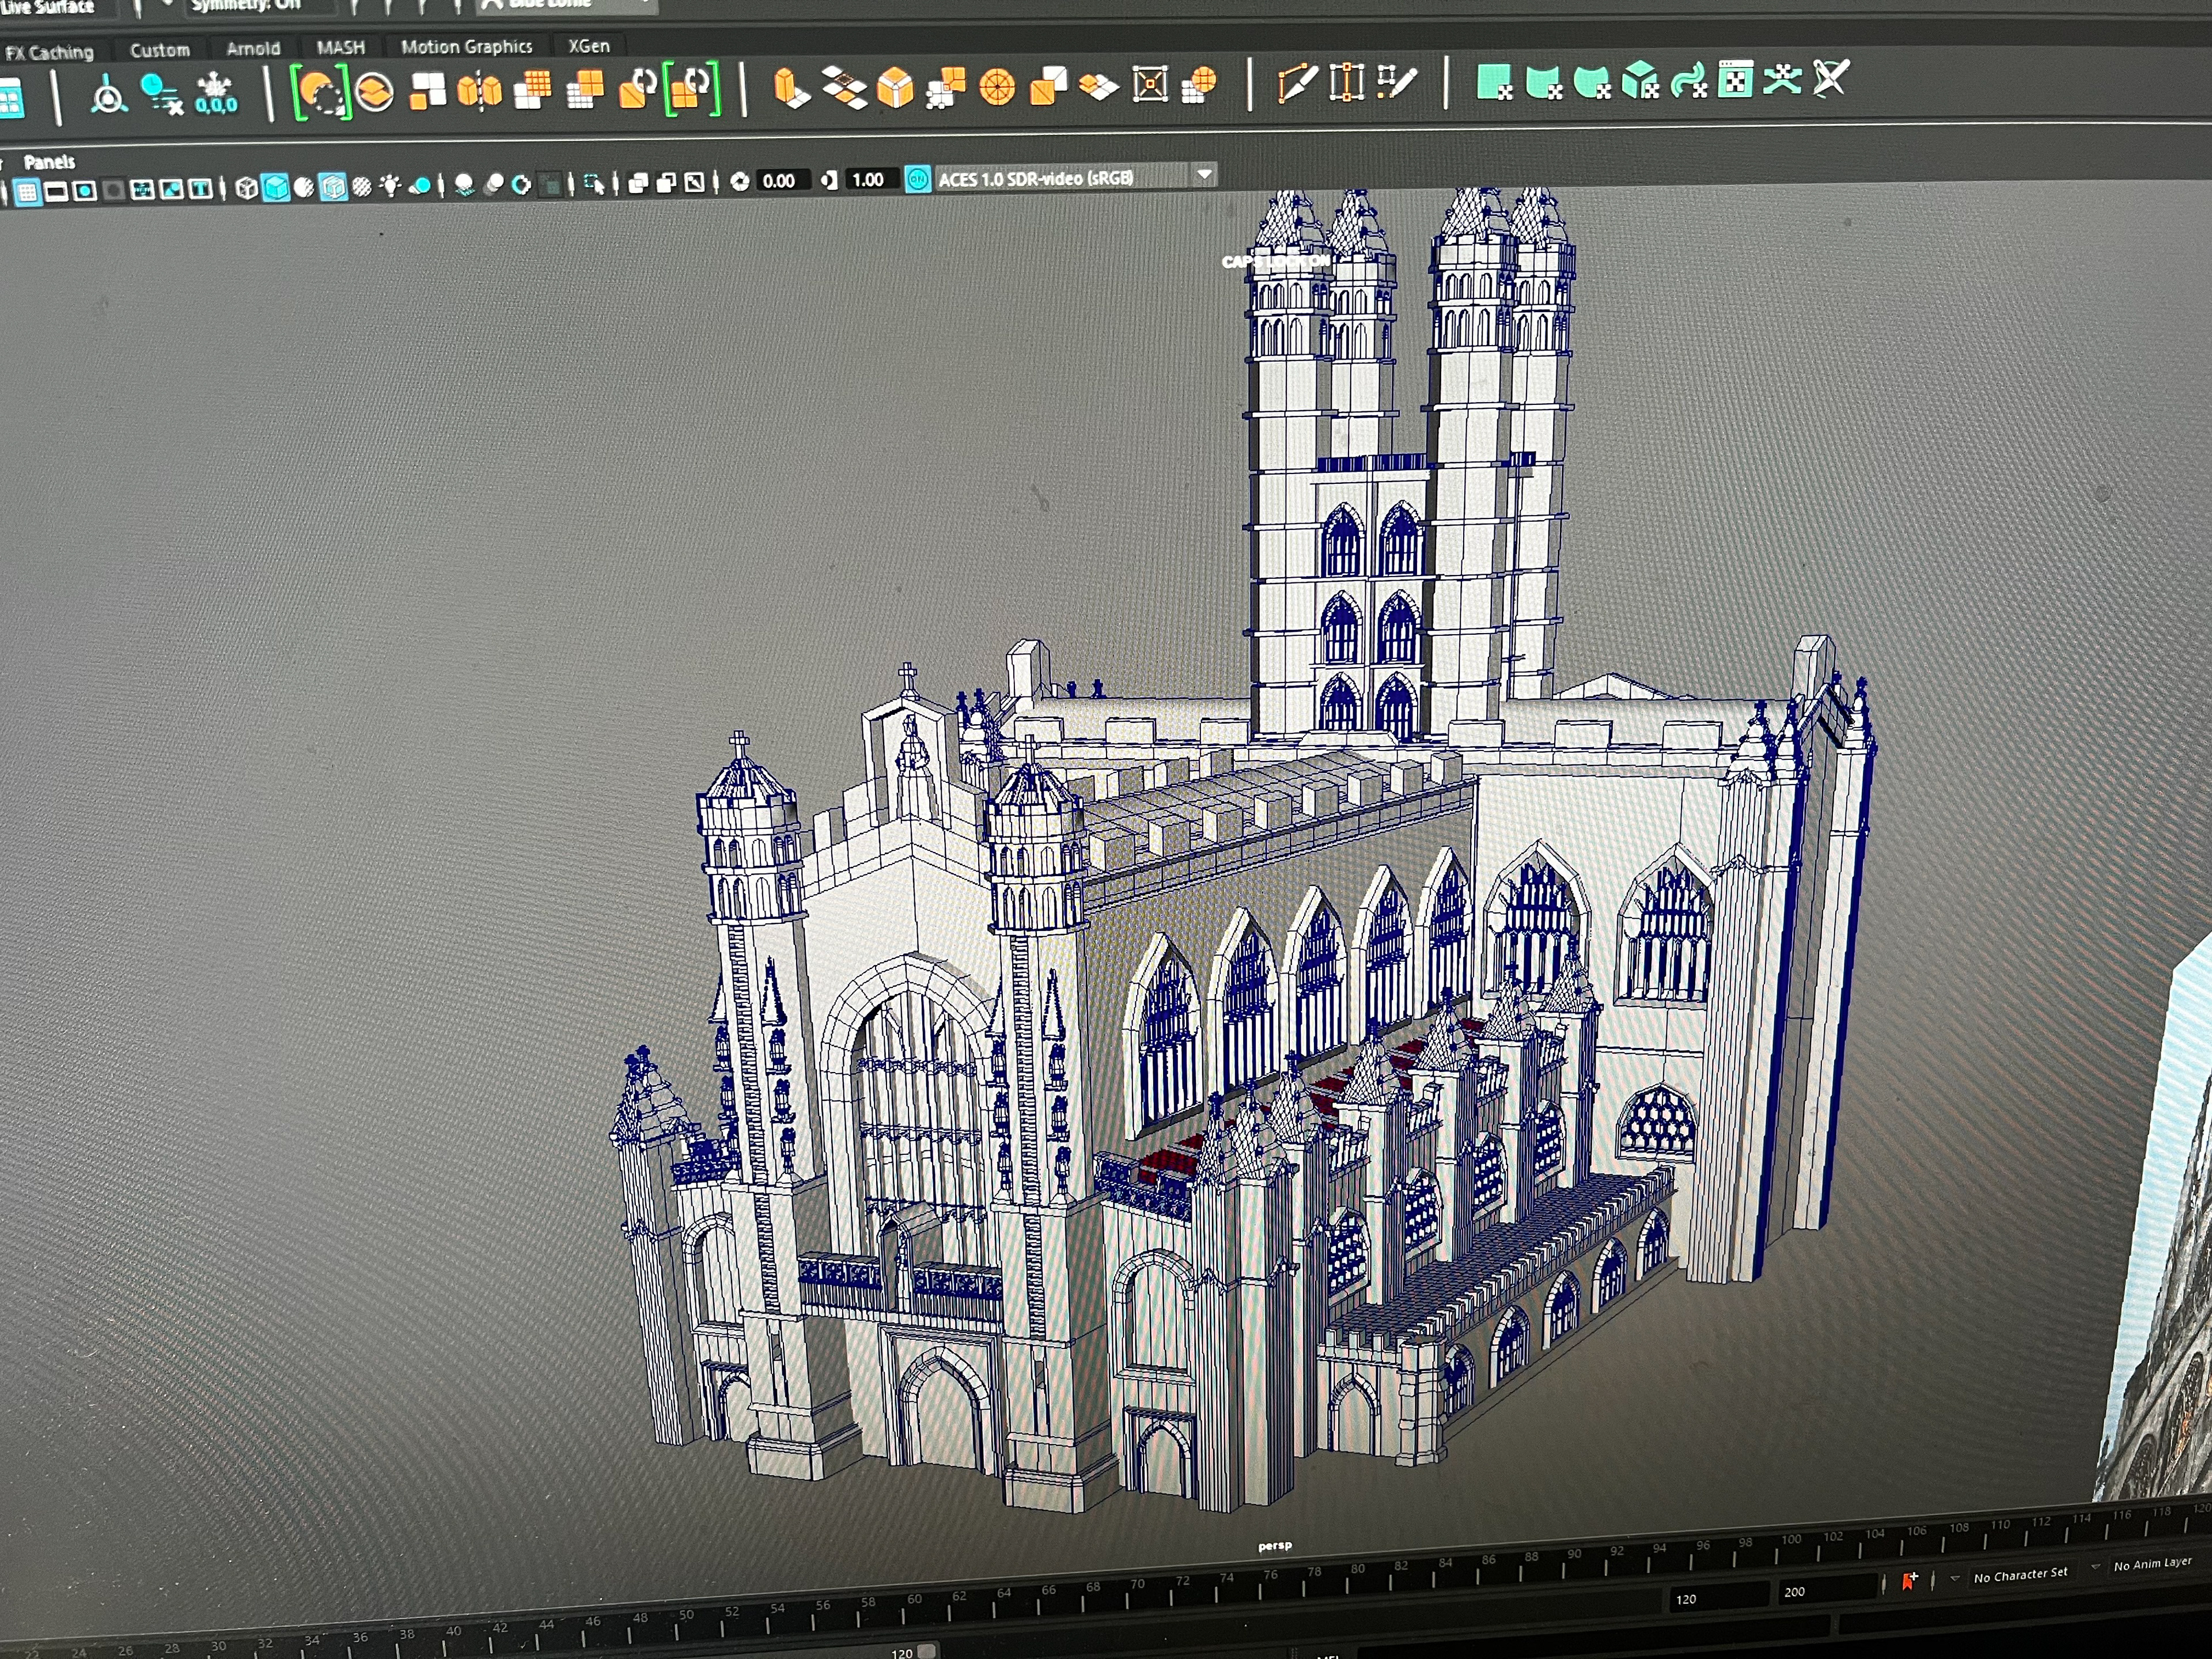Screen dimensions: 2212x1659
Task: Click the Freeze Transformations 0,0,0 icon
Action: coord(216,94)
